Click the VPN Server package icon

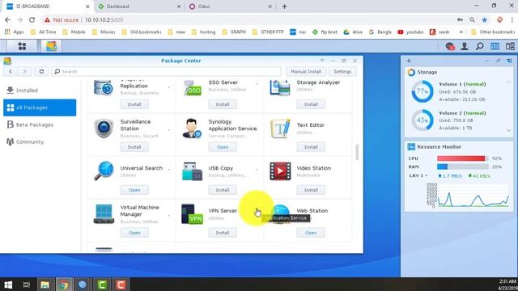click(192, 213)
